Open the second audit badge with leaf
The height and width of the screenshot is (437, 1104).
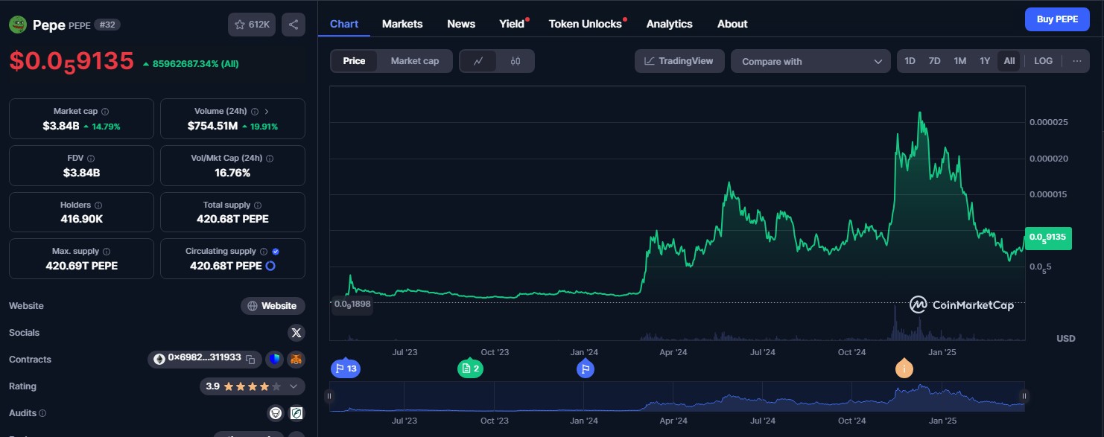tap(296, 412)
